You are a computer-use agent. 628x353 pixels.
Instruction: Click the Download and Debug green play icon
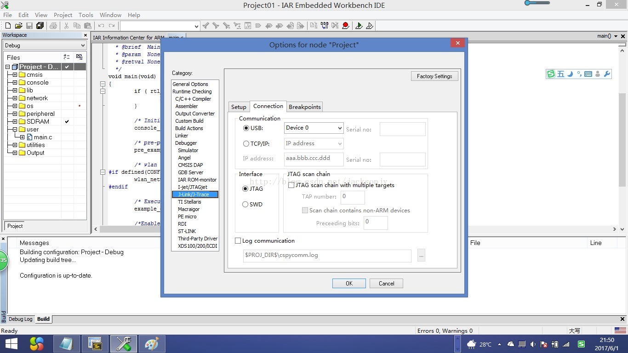359,26
